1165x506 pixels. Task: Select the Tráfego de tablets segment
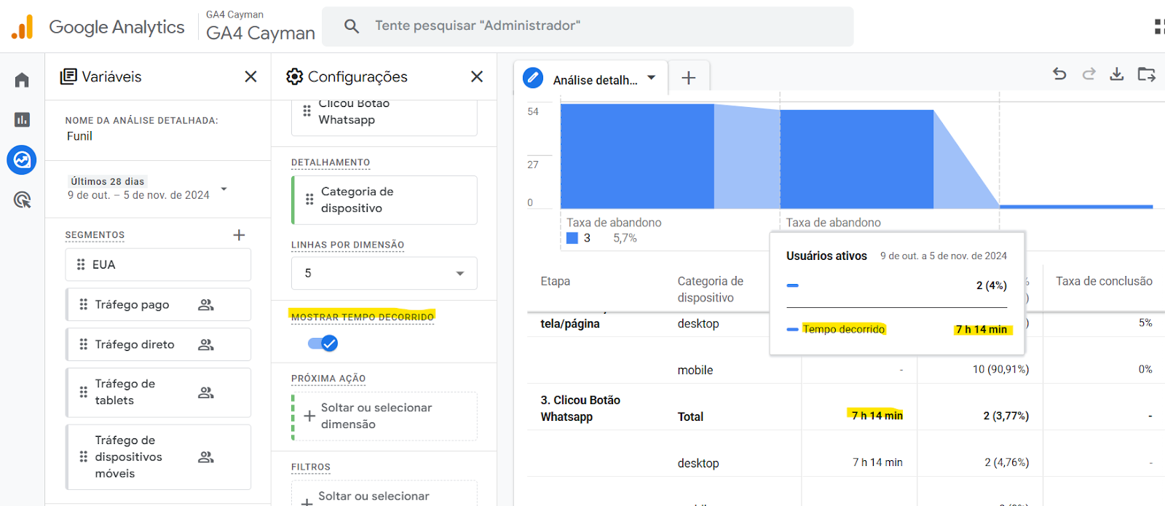tap(159, 392)
